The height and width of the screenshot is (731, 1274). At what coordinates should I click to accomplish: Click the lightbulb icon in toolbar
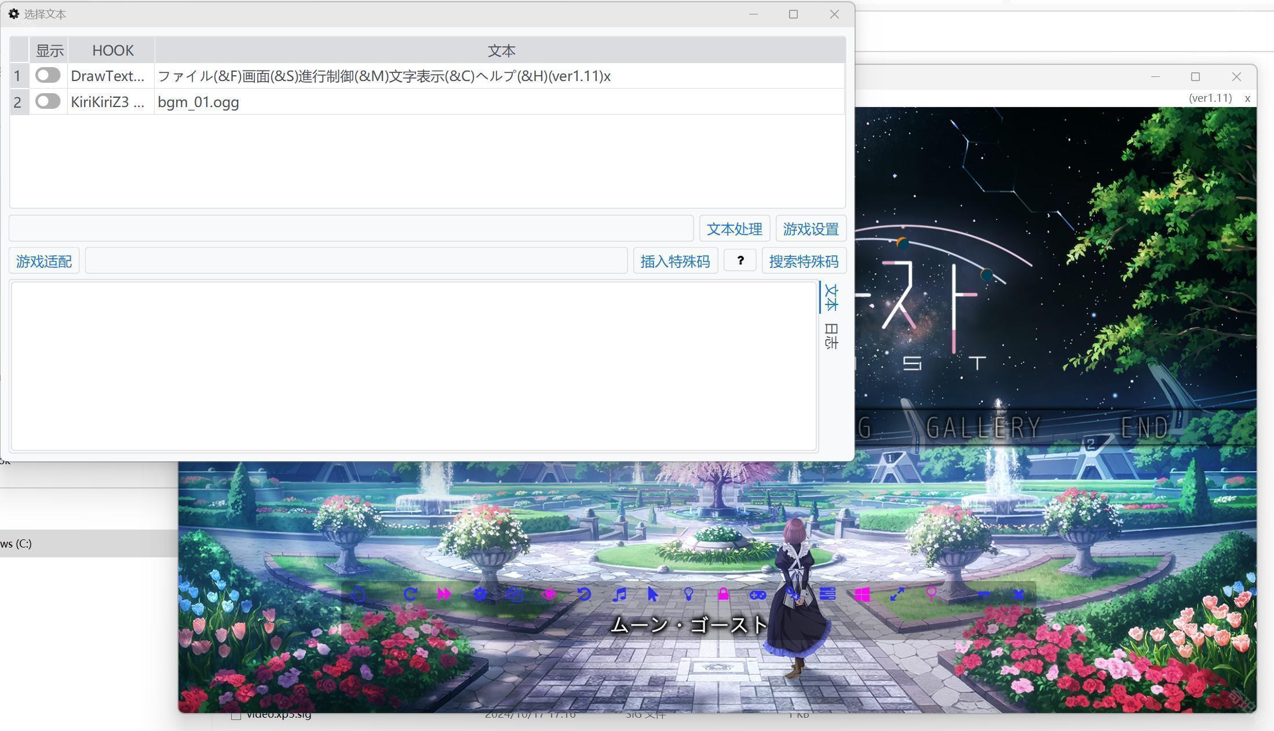pyautogui.click(x=688, y=594)
